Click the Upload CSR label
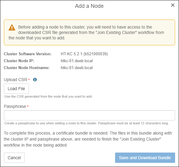This screenshot has width=179, height=167. 16,80
